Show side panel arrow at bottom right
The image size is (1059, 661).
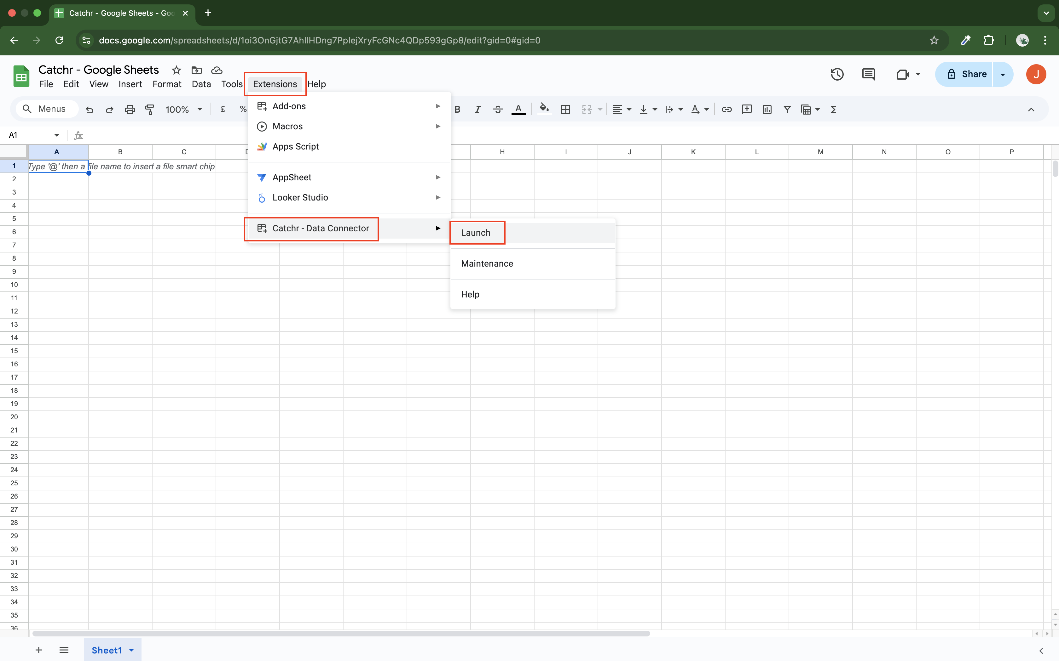tap(1041, 651)
